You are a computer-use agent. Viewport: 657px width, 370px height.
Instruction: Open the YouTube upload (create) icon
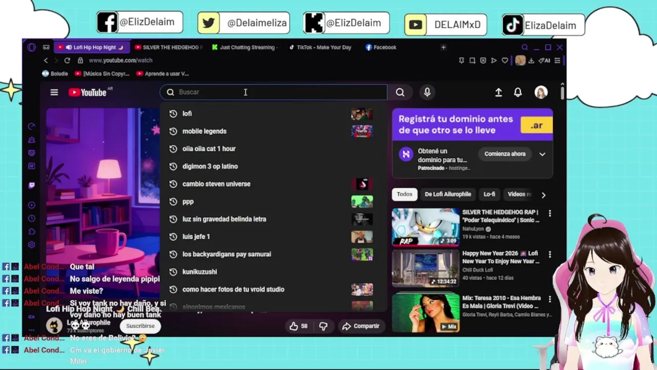[x=498, y=92]
